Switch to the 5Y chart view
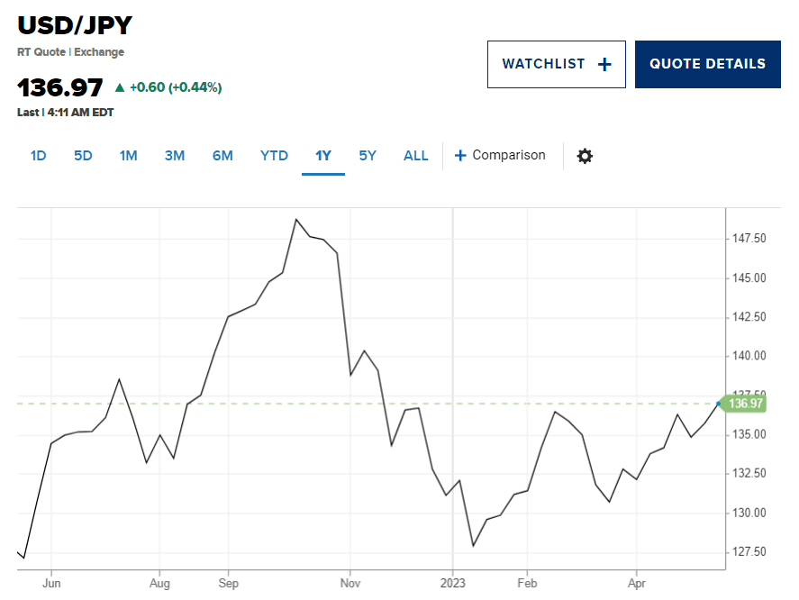Screen dimensions: 799x600 click(368, 156)
